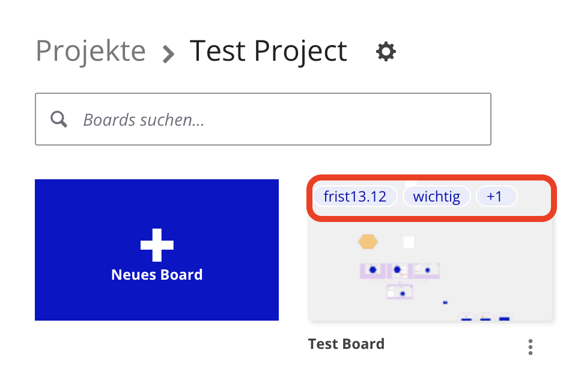Click the Neues Board label text

(x=157, y=275)
